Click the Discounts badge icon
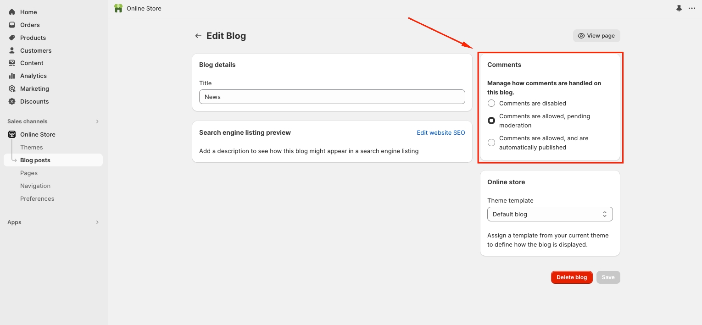This screenshot has width=702, height=325. coord(12,101)
